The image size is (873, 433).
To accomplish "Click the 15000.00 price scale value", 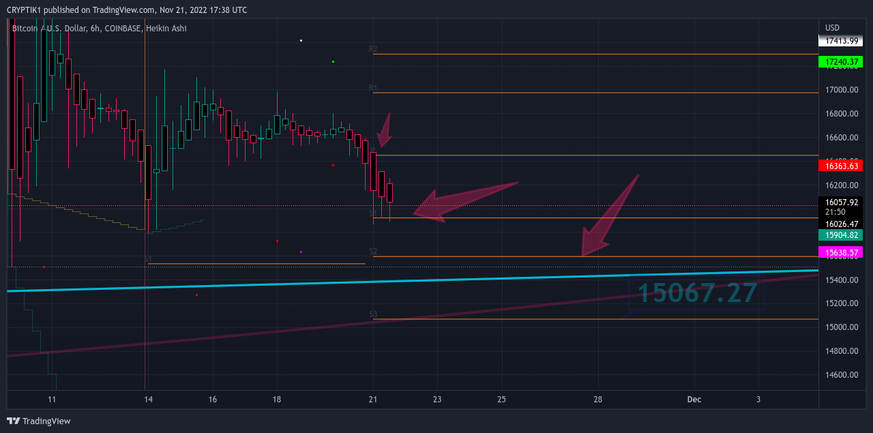I will pos(841,327).
